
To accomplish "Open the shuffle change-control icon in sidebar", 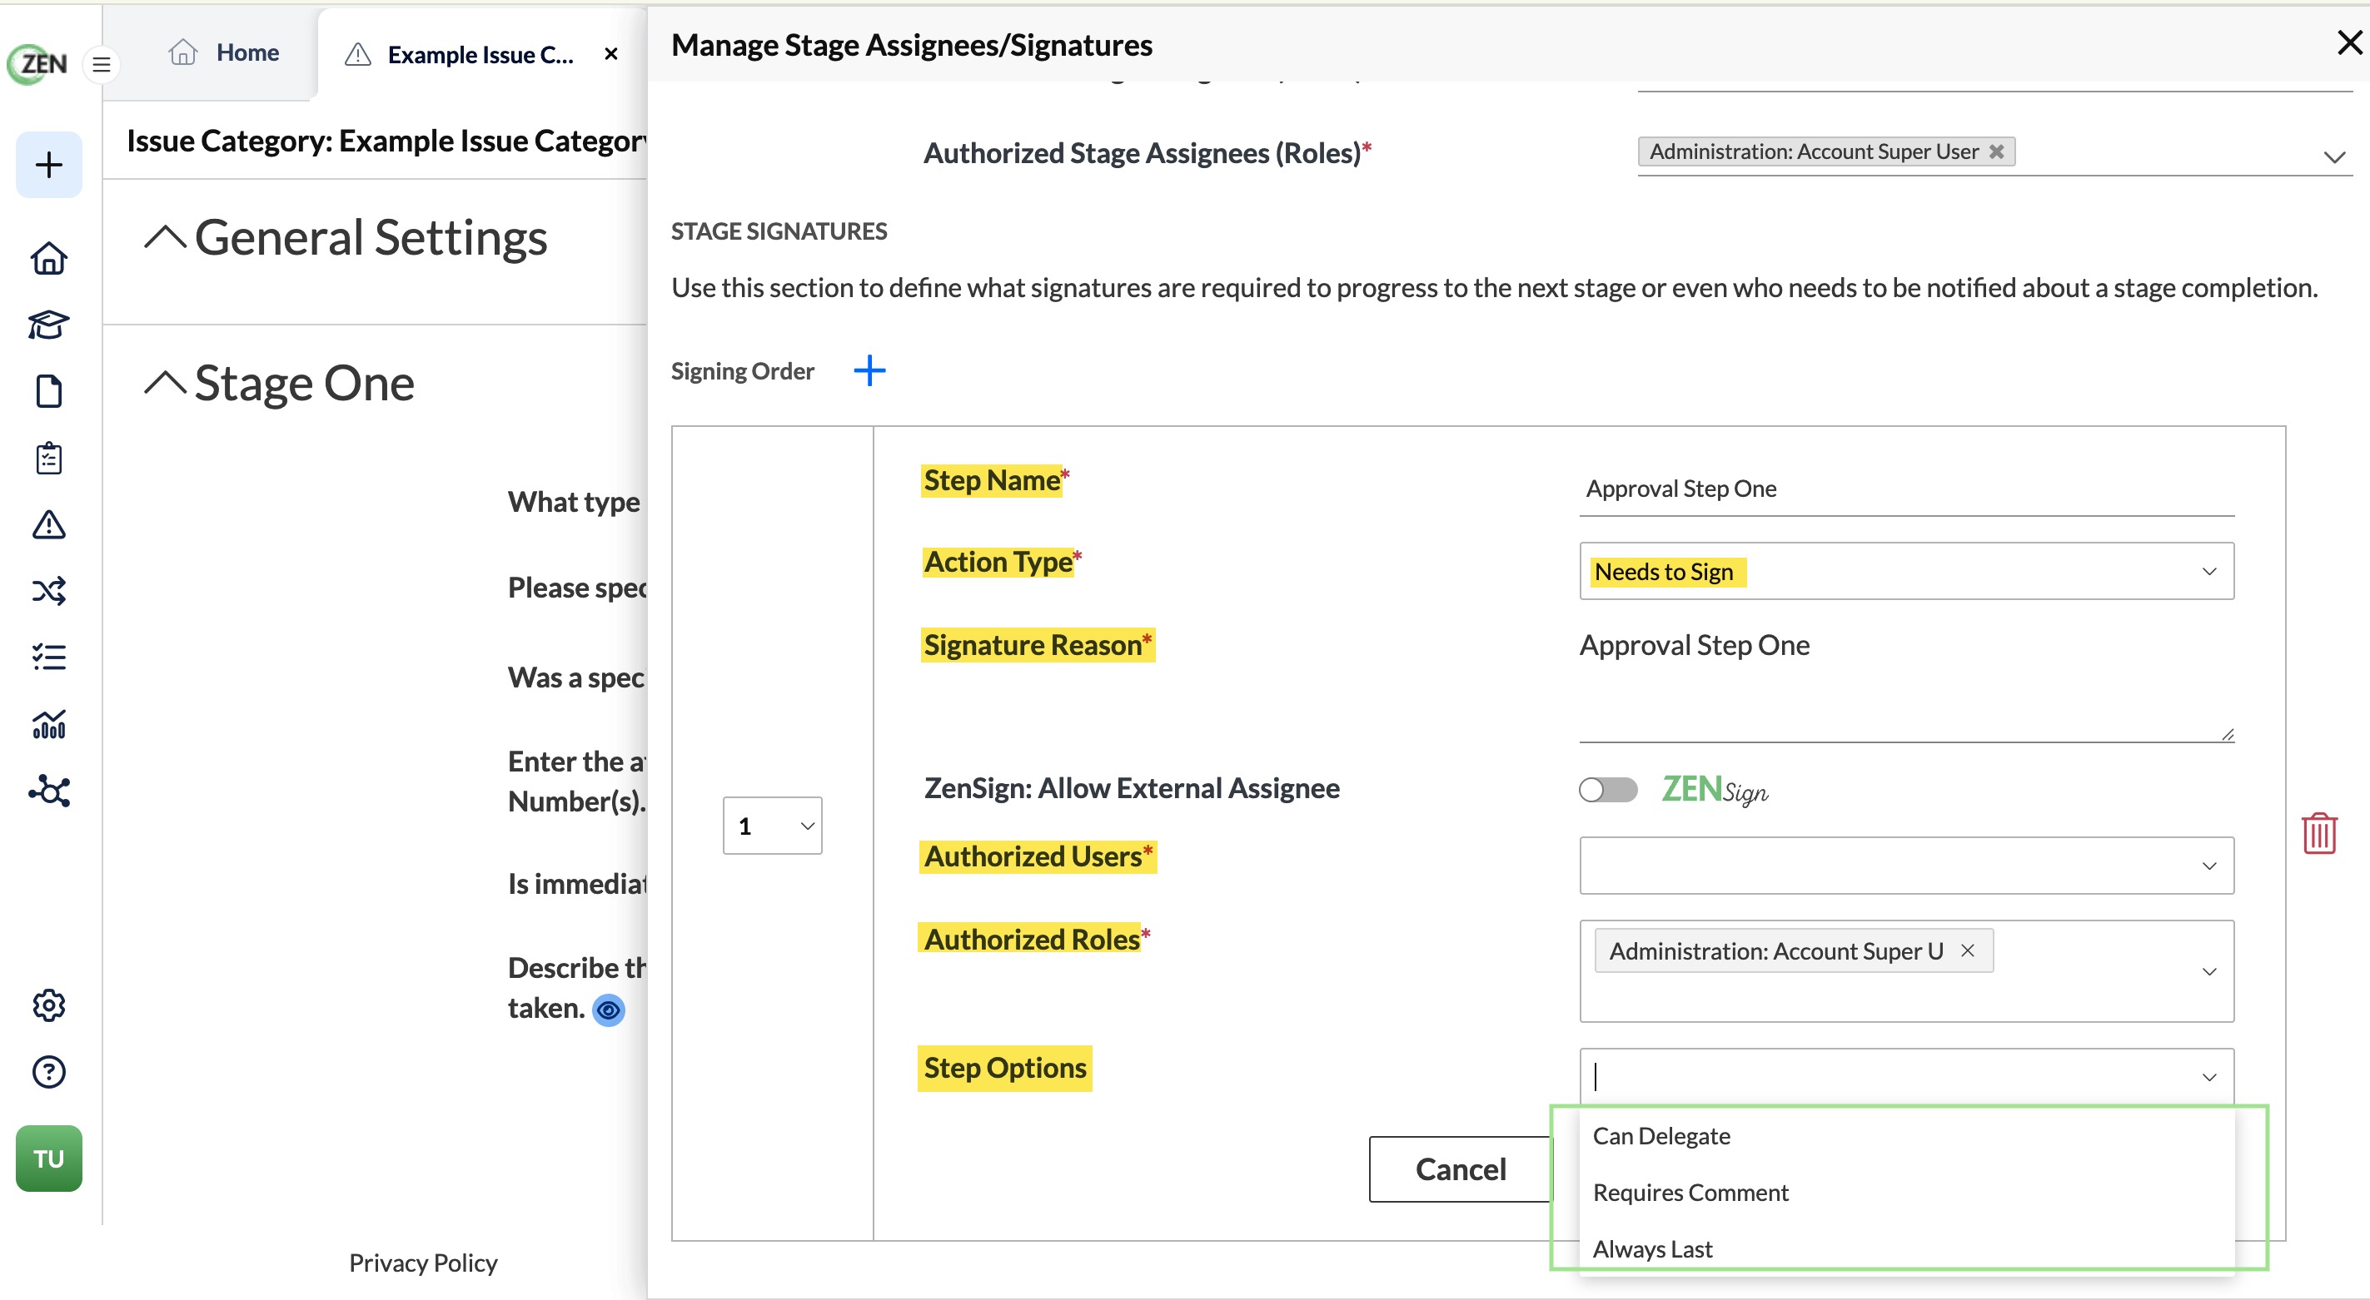I will [x=49, y=590].
